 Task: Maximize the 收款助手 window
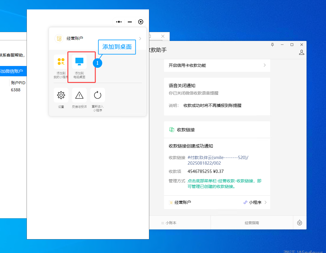coord(292,44)
